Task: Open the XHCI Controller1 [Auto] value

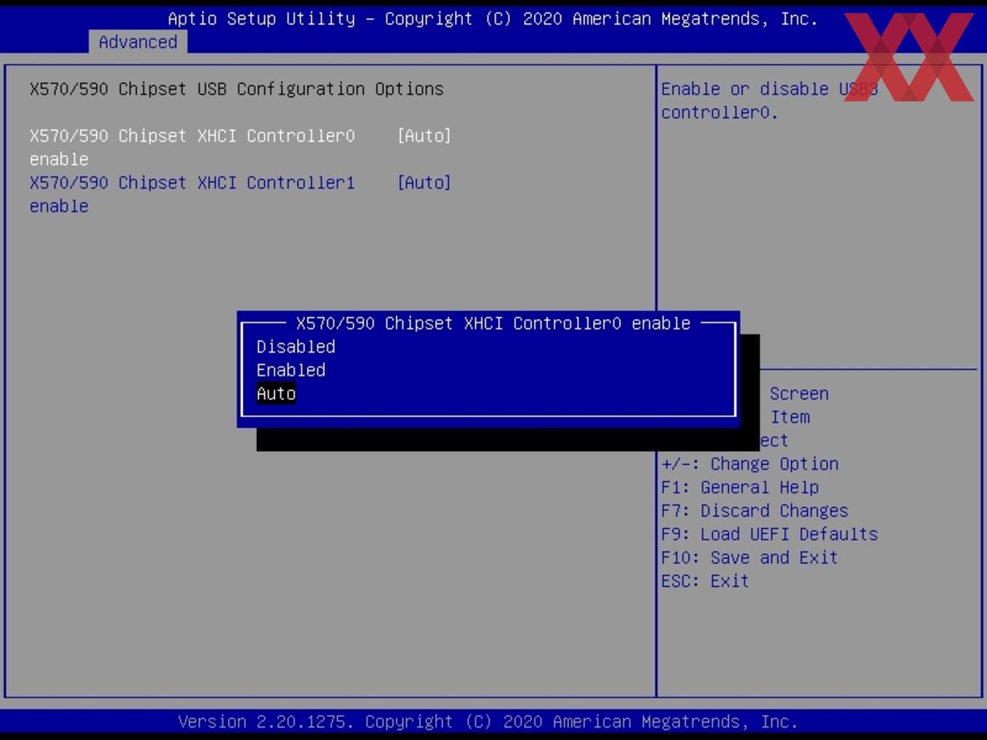Action: click(x=424, y=183)
